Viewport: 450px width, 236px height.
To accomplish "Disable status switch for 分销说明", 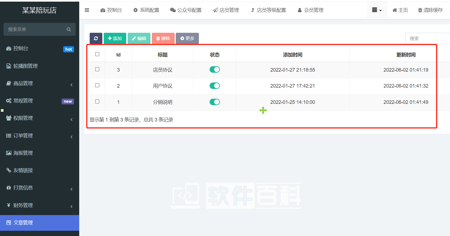I will [215, 102].
